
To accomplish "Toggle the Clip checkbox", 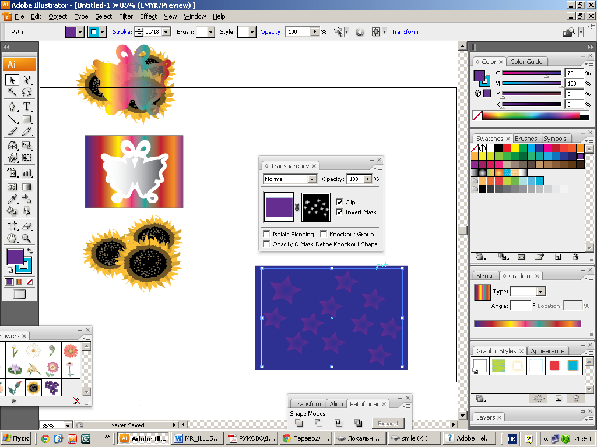I will coord(339,202).
